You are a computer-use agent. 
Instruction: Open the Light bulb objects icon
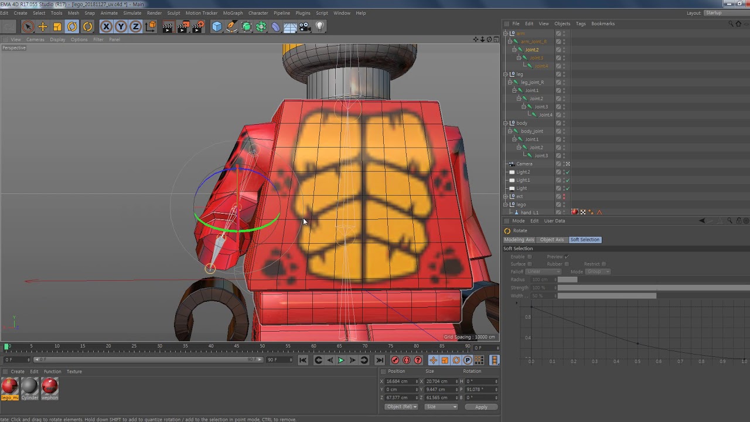pos(320,26)
